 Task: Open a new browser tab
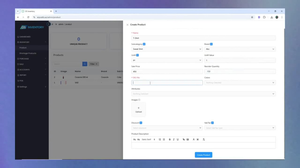click(56, 11)
